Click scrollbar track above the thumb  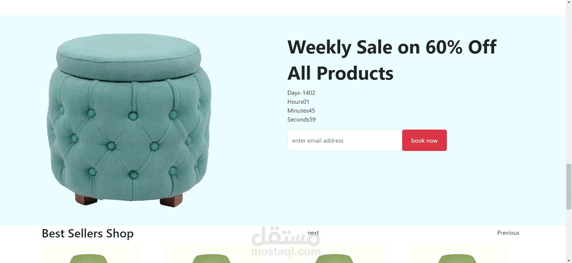tap(569, 83)
